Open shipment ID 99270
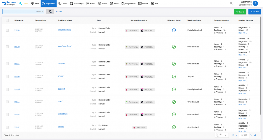 point(17,47)
